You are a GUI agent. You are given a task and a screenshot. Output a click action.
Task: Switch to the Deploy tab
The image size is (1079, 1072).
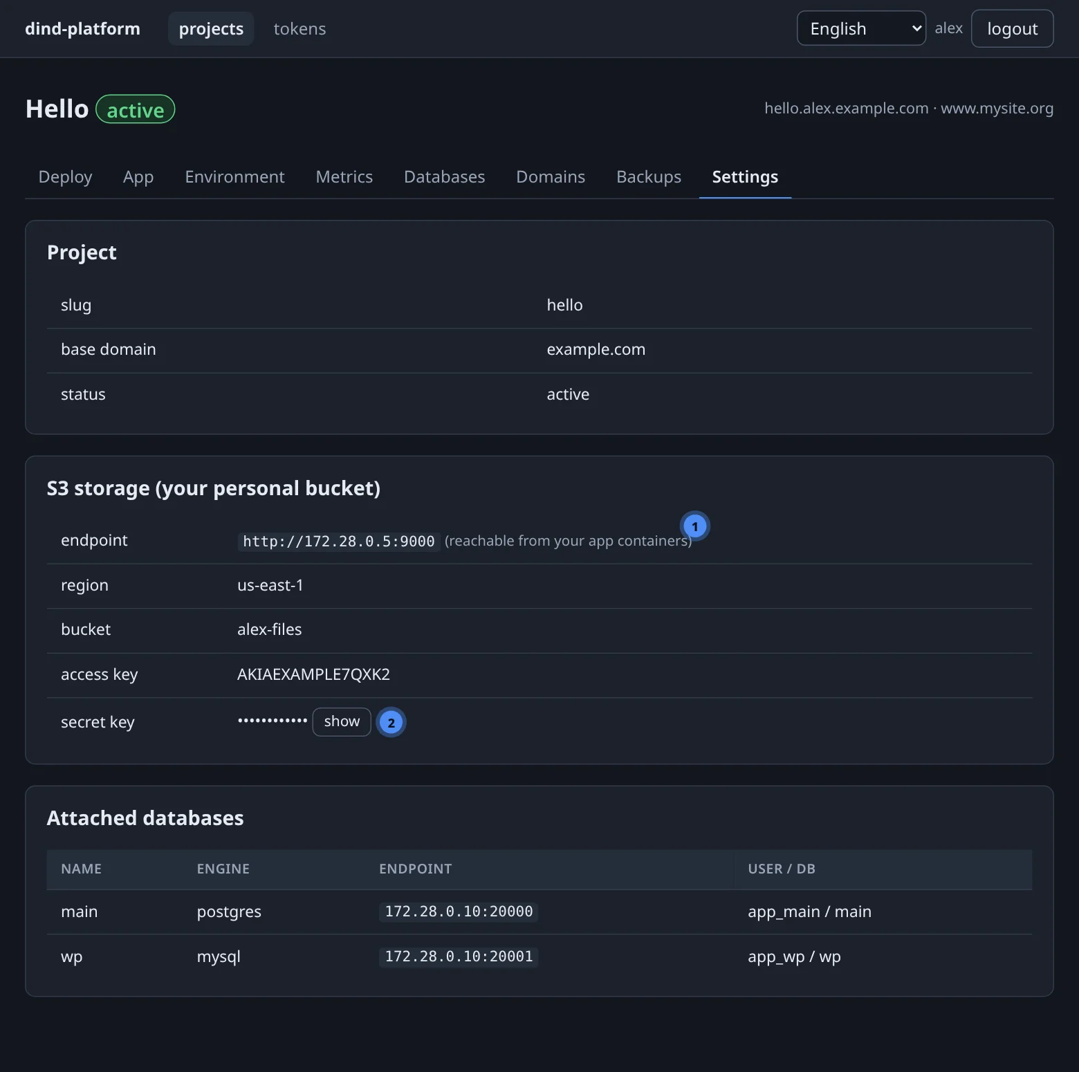pos(65,177)
